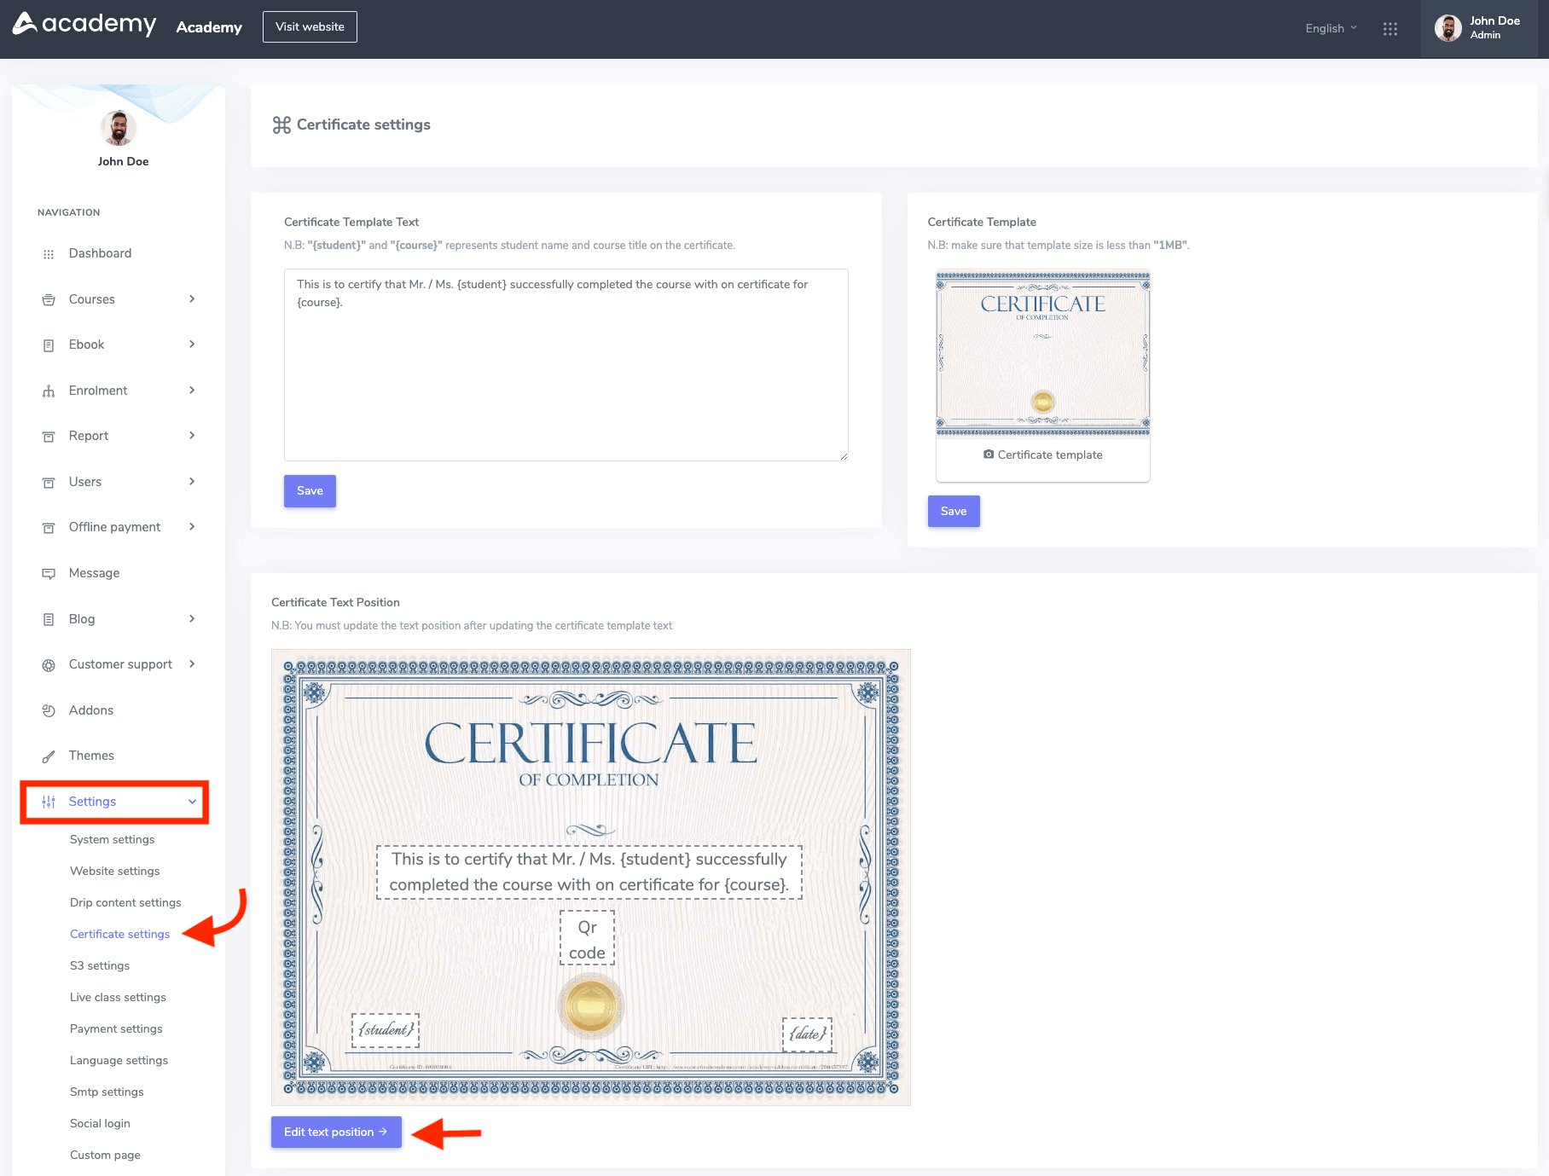This screenshot has height=1176, width=1549.
Task: Select the Report icon in navigation
Action: pos(49,436)
